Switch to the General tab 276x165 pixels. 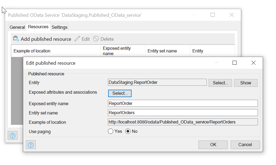pyautogui.click(x=17, y=27)
